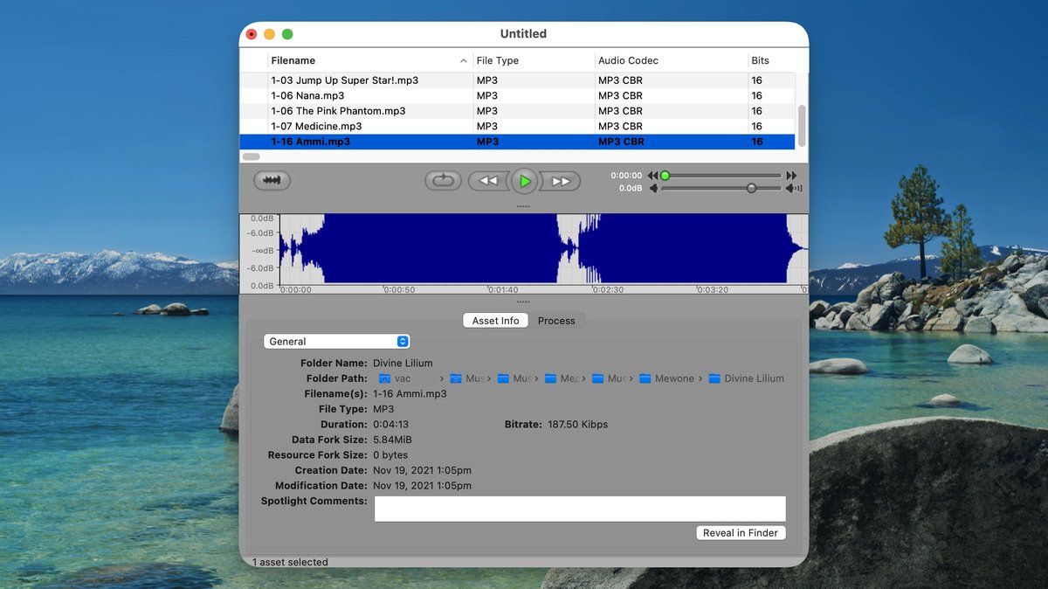
Task: Open the General info category popup
Action: 337,341
